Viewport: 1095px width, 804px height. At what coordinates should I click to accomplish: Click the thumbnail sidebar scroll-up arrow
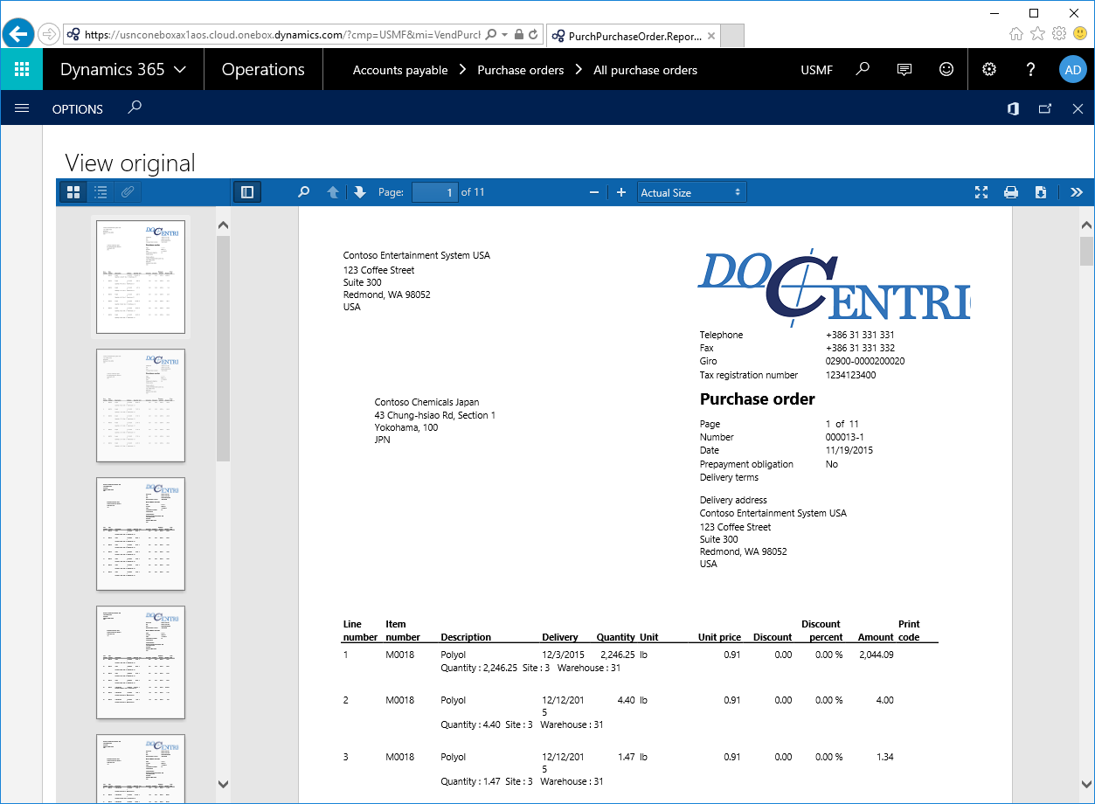223,225
